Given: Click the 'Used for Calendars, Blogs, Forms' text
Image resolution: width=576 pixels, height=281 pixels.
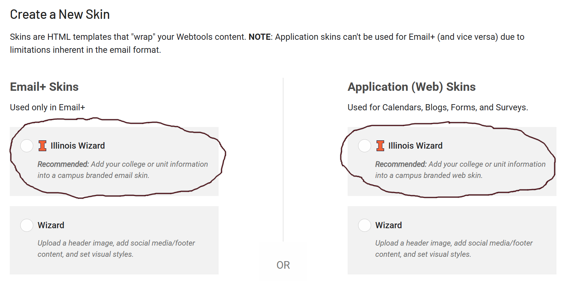Looking at the screenshot, I should click(x=438, y=107).
